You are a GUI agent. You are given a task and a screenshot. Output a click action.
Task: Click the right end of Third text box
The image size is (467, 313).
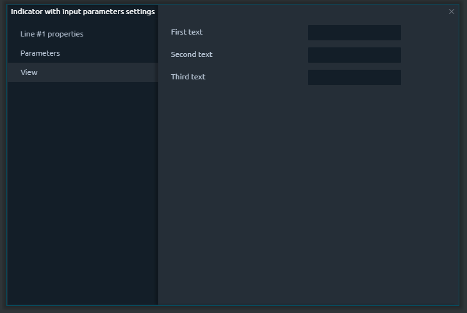click(x=398, y=77)
